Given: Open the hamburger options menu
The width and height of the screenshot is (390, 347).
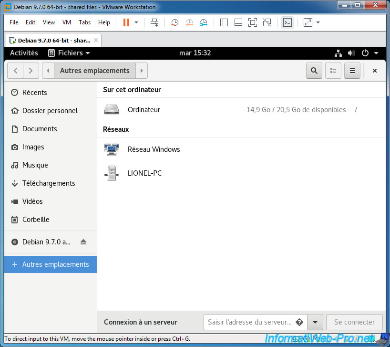Looking at the screenshot, I should [352, 71].
